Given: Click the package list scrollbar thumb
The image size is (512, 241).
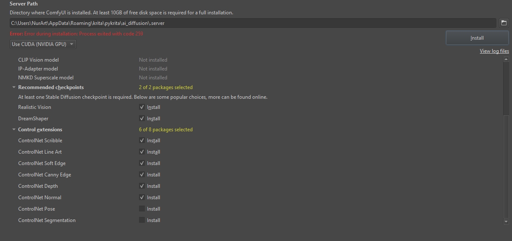Looking at the screenshot, I should pos(506,166).
